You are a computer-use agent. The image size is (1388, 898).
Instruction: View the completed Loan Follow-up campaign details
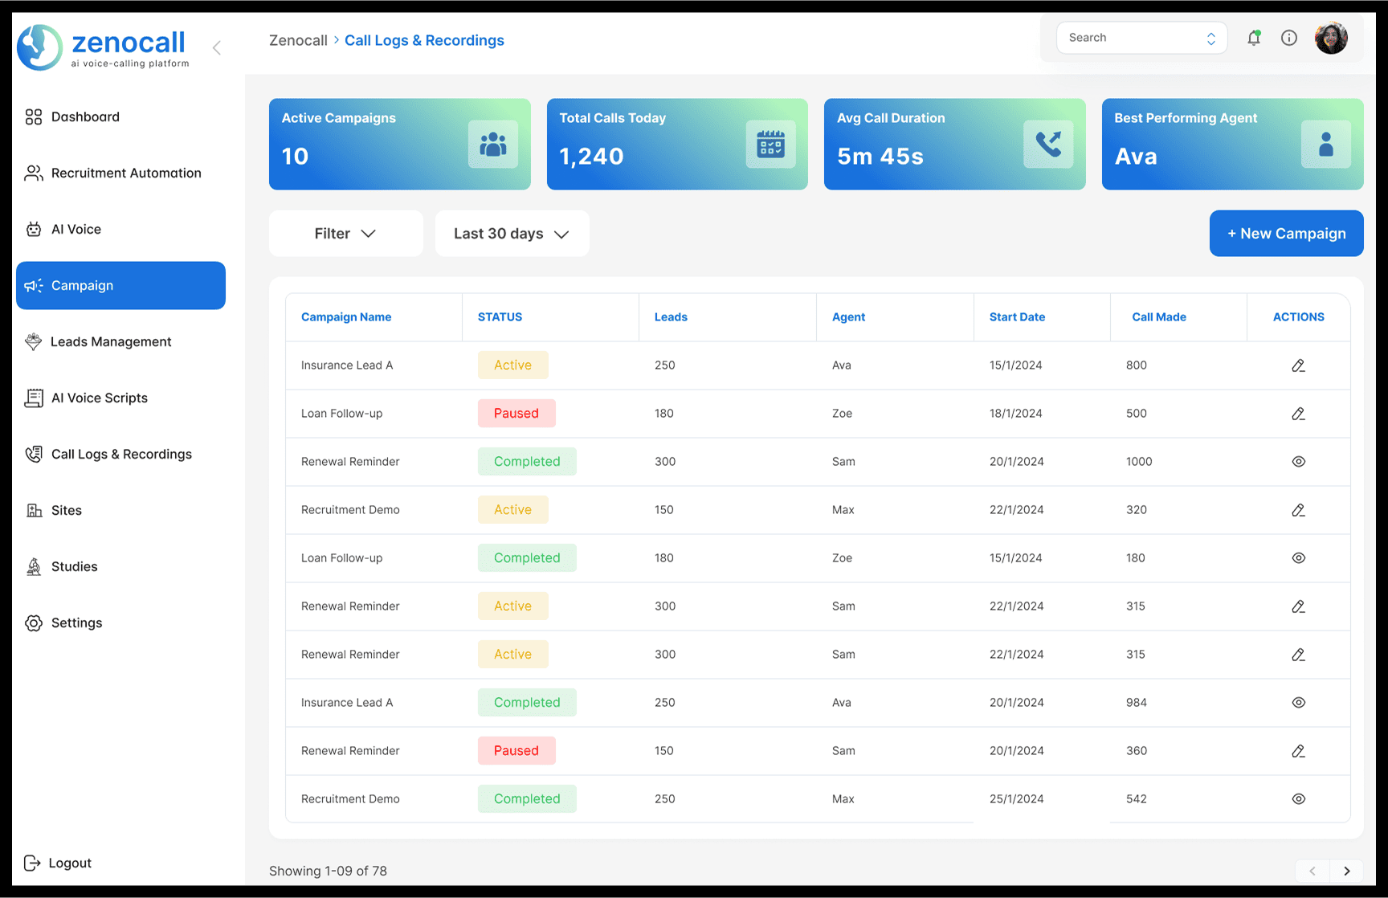pos(1299,557)
